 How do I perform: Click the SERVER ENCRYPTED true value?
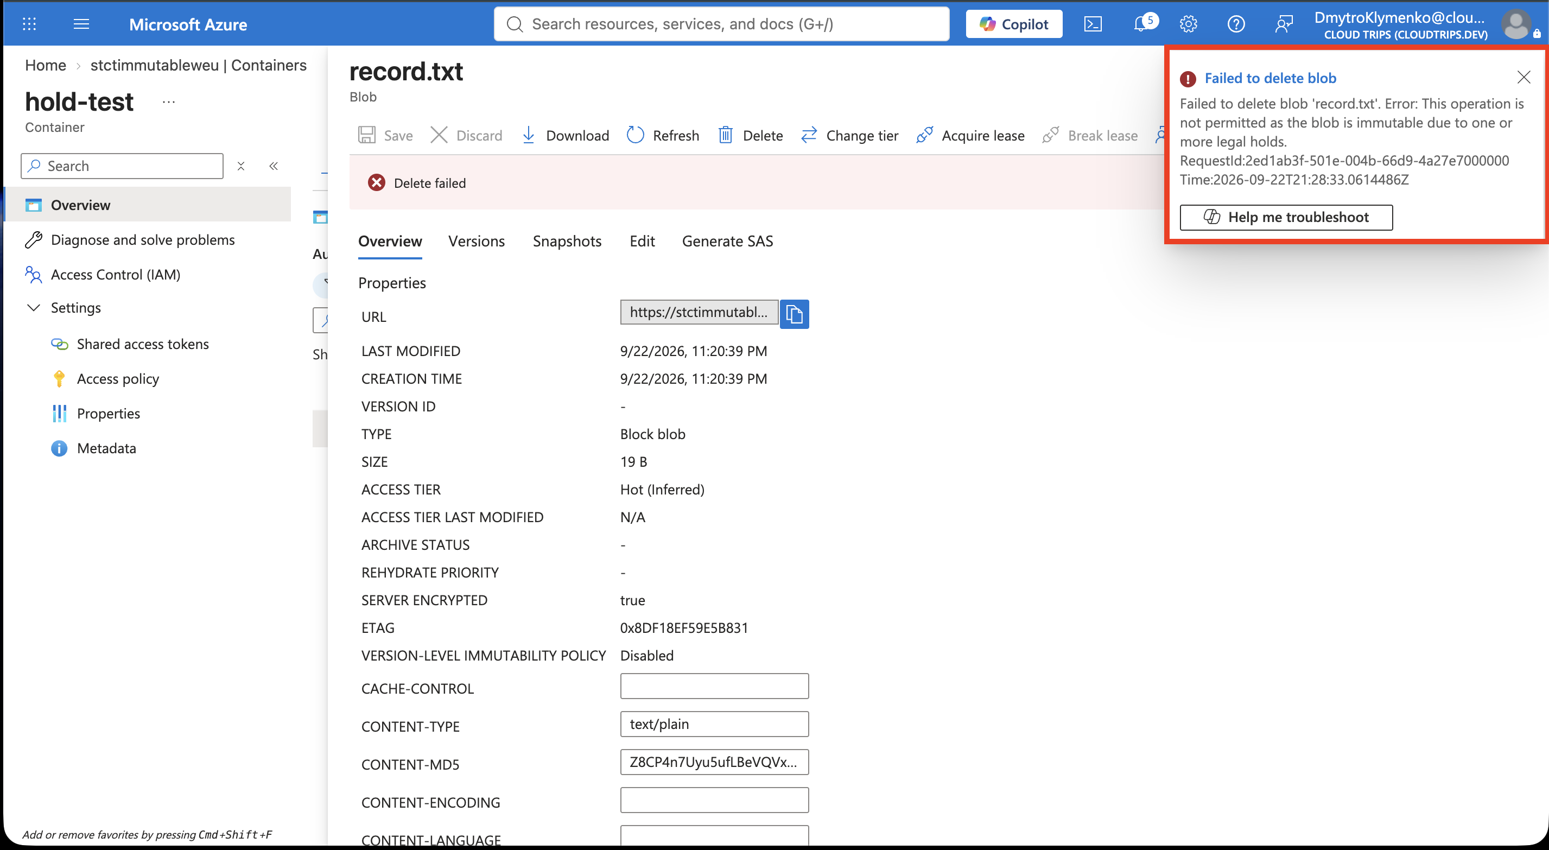[633, 600]
